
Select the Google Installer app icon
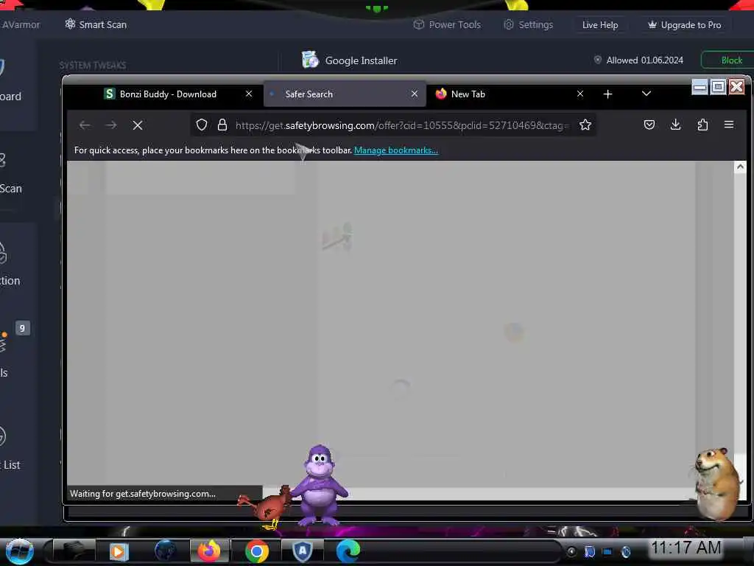click(310, 60)
